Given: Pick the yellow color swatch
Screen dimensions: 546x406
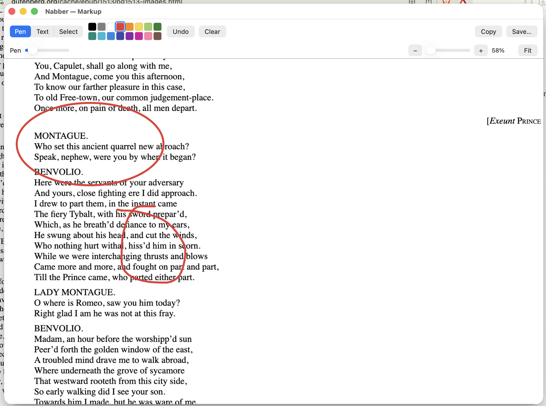Looking at the screenshot, I should click(139, 27).
